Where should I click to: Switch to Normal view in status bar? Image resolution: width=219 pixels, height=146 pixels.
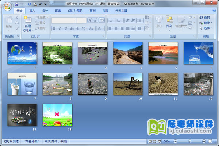(x=150, y=141)
